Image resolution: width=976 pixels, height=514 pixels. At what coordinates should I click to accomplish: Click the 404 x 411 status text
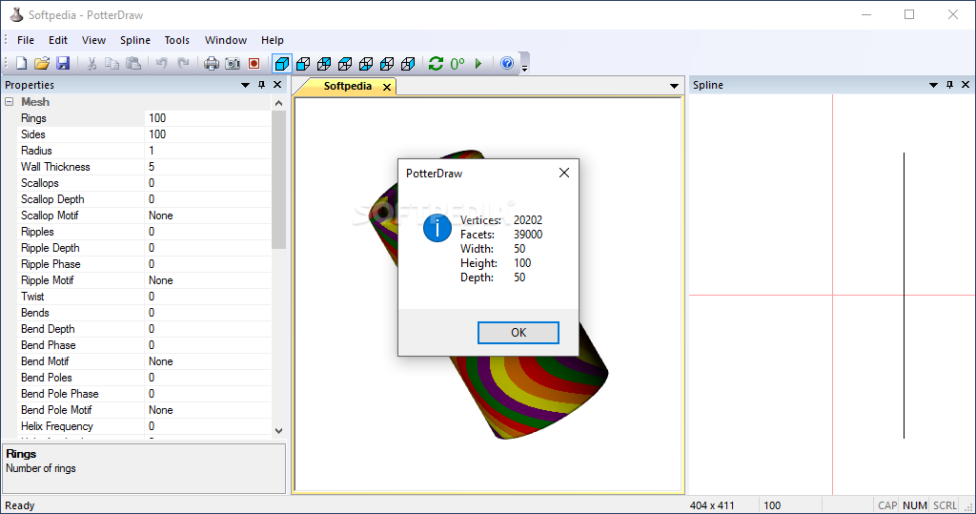712,505
